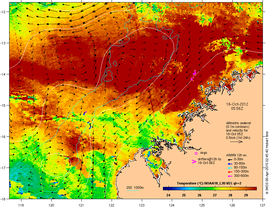269x208 pixels.
Task: Click the latitude axis label -17
Action: pos(3,168)
